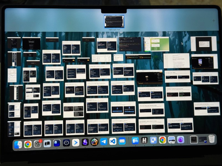Open the Preview app icon in dock
Image resolution: width=222 pixels, height=166 pixels.
tap(171, 140)
